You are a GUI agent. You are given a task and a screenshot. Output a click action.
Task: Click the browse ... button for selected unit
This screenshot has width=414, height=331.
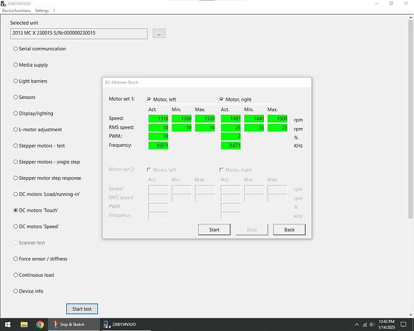click(159, 33)
